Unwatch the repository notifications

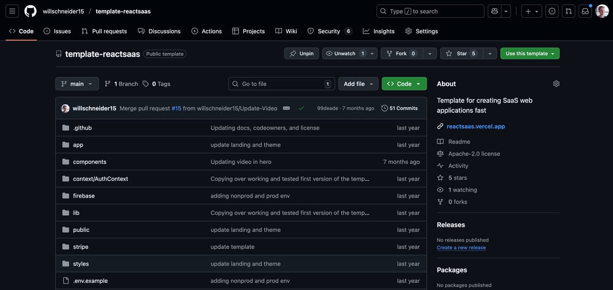click(x=345, y=54)
